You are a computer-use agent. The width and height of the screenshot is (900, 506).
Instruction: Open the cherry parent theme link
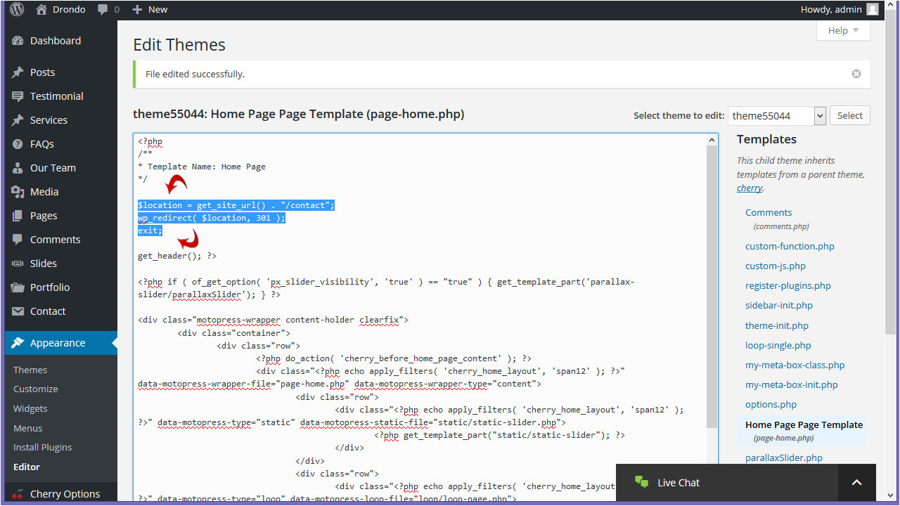[749, 188]
